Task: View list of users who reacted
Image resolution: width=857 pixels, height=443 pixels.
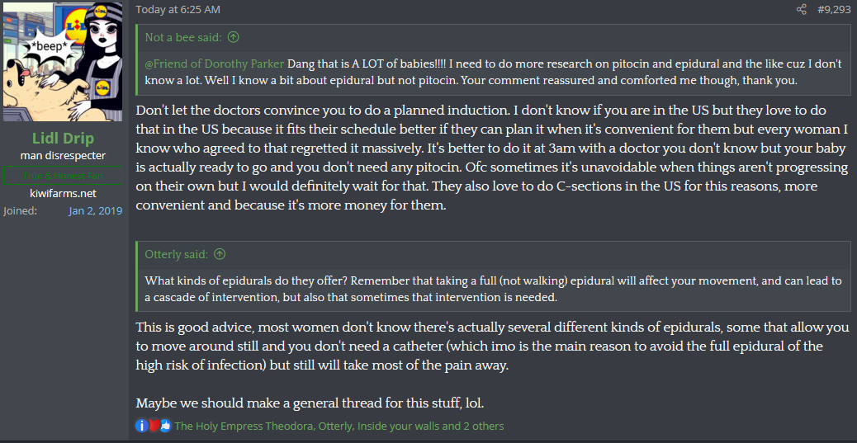Action: pyautogui.click(x=339, y=427)
